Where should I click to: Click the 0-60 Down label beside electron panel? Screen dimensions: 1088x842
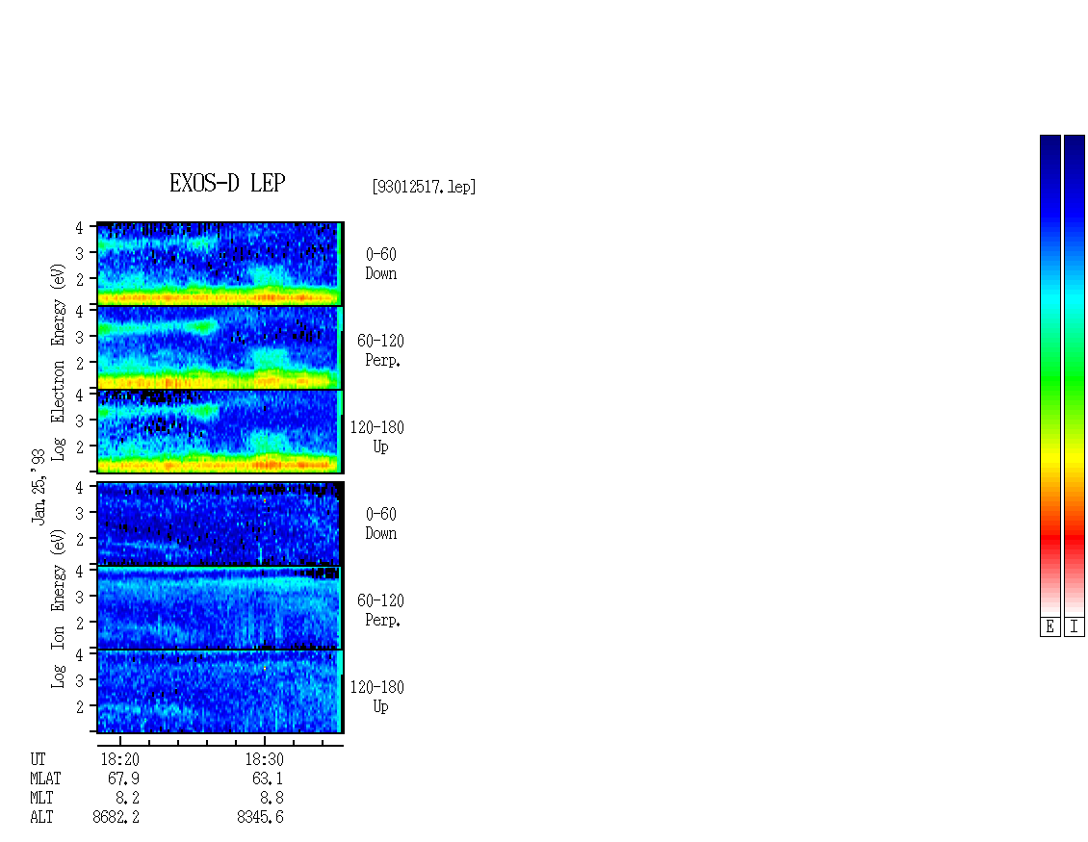pos(381,265)
